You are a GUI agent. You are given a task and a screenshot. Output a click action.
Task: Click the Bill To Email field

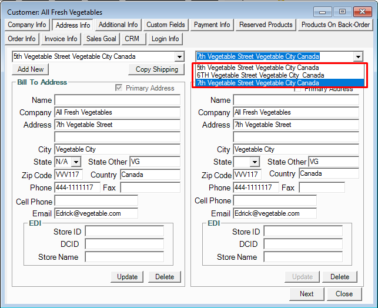pos(96,214)
